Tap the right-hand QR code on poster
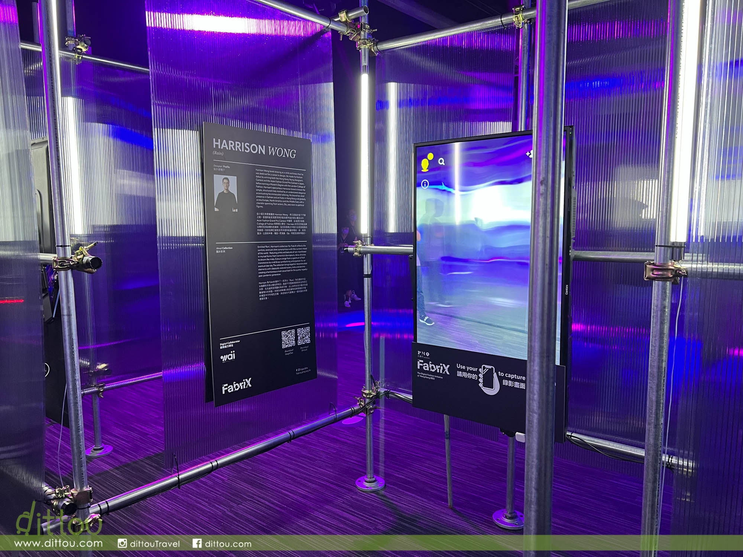 coord(304,336)
